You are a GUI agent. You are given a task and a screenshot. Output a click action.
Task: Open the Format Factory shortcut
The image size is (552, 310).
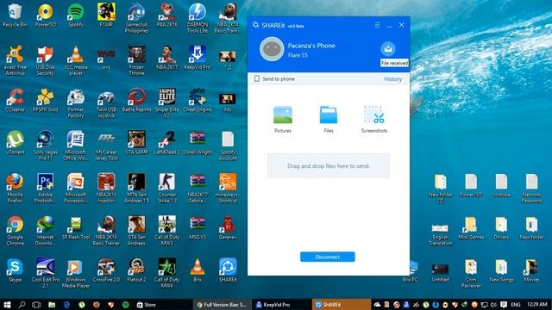76,103
